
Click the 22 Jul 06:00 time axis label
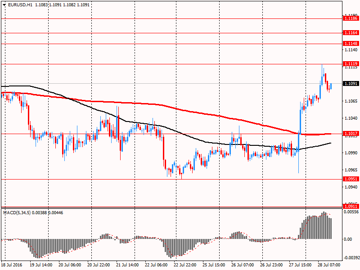156,265
